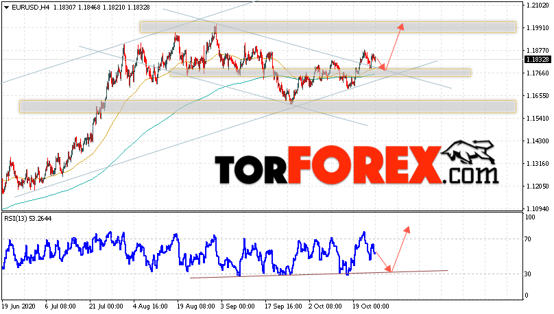Select the 17 Sep 16:00 date label
The width and height of the screenshot is (554, 314).
click(283, 306)
